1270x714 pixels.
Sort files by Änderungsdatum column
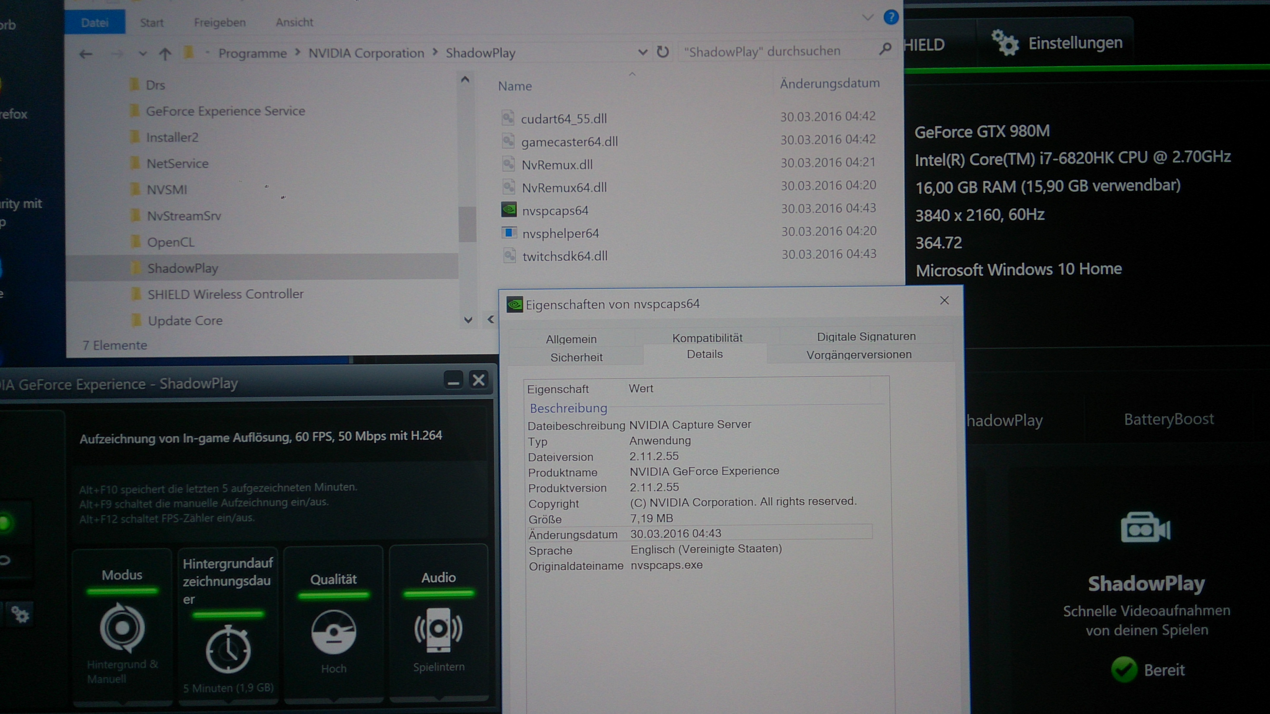click(829, 83)
